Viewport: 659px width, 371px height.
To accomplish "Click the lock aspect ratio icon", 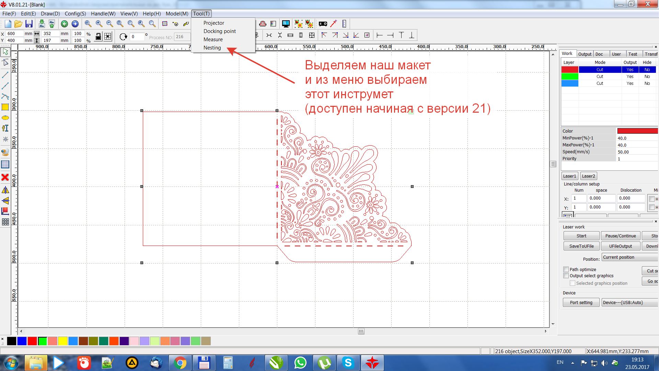I will 98,36.
